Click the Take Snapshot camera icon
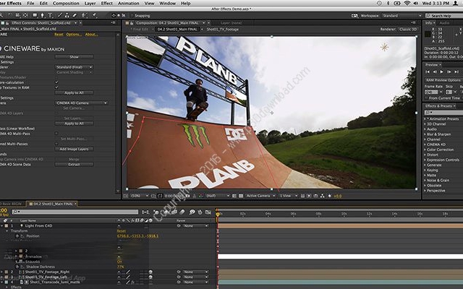The height and width of the screenshot is (289, 463). tap(187, 196)
